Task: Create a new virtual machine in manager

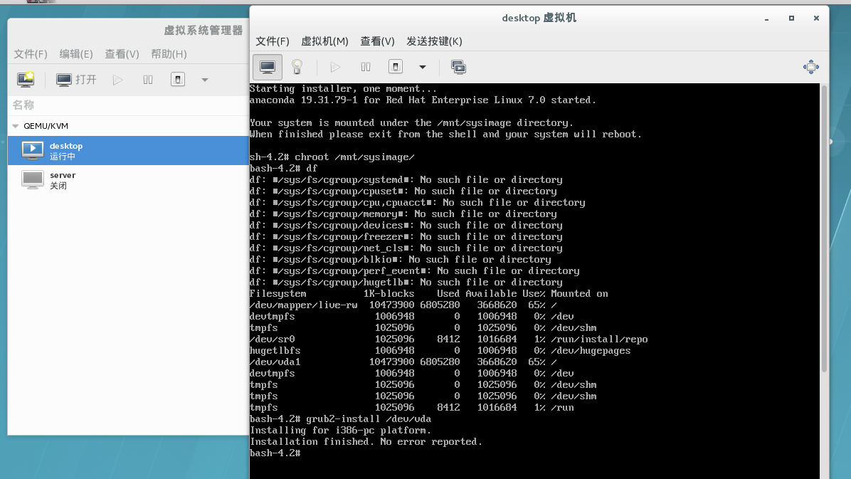Action: (26, 80)
